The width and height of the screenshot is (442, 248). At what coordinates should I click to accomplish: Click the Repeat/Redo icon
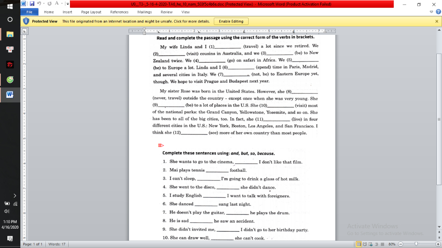coord(50,3)
